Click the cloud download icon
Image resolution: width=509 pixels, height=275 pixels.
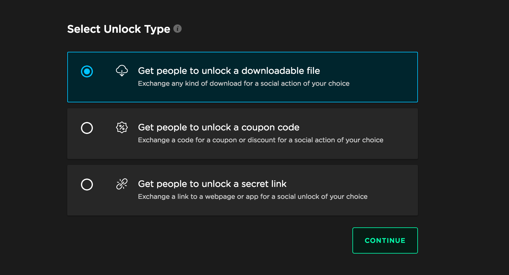click(122, 71)
